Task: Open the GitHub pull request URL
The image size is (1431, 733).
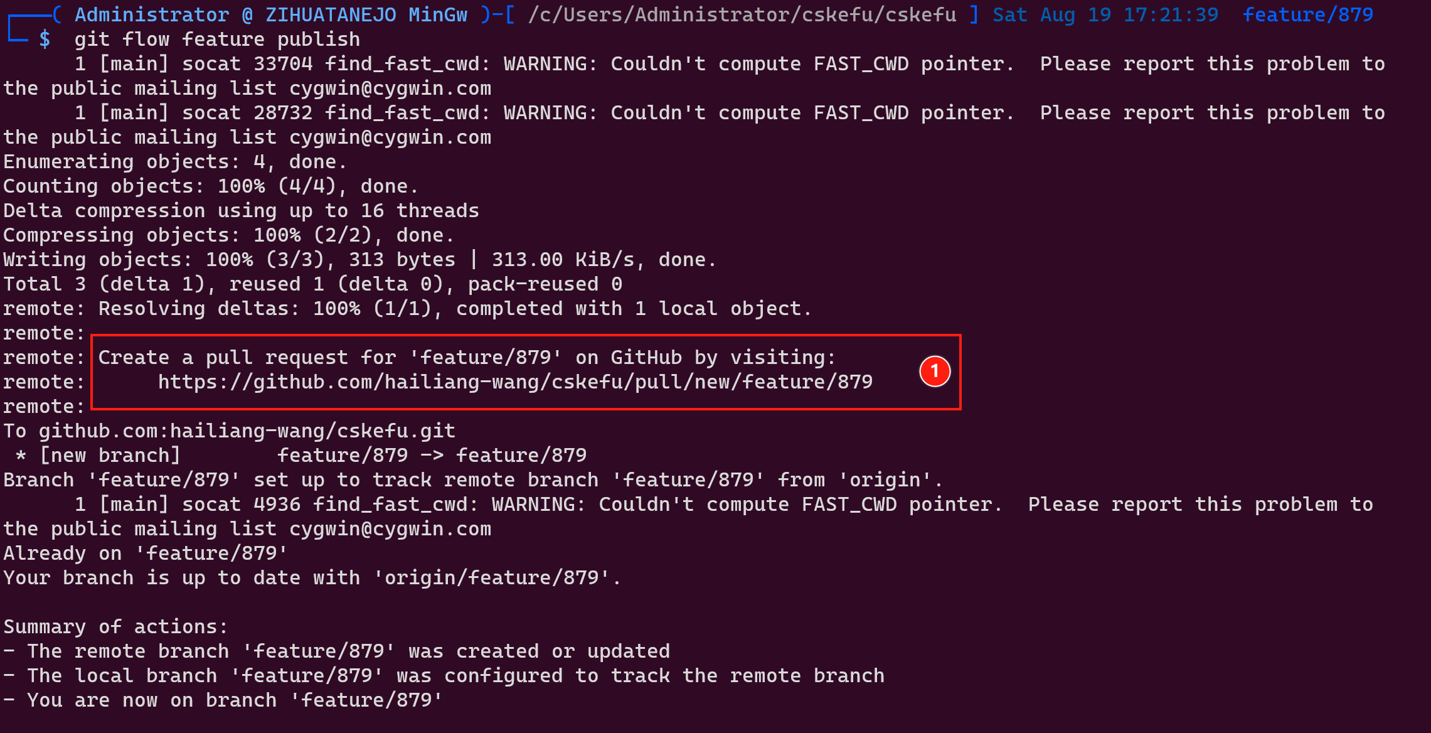Action: coord(515,382)
